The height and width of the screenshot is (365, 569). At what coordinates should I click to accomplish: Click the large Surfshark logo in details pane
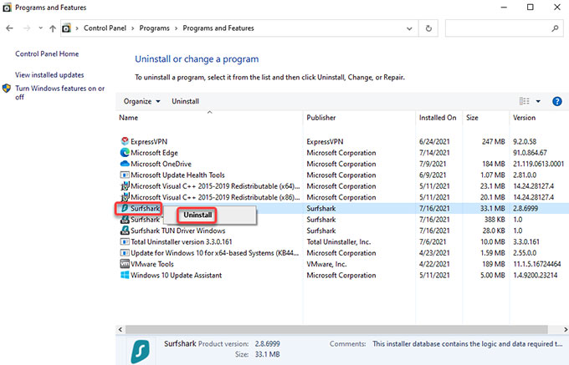click(x=141, y=352)
